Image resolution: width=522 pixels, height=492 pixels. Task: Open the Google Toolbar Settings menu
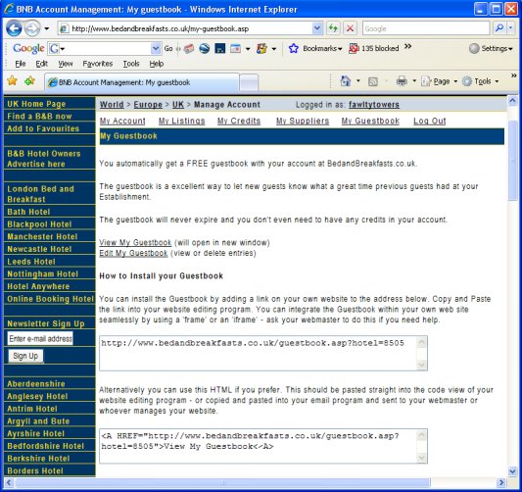coord(491,49)
